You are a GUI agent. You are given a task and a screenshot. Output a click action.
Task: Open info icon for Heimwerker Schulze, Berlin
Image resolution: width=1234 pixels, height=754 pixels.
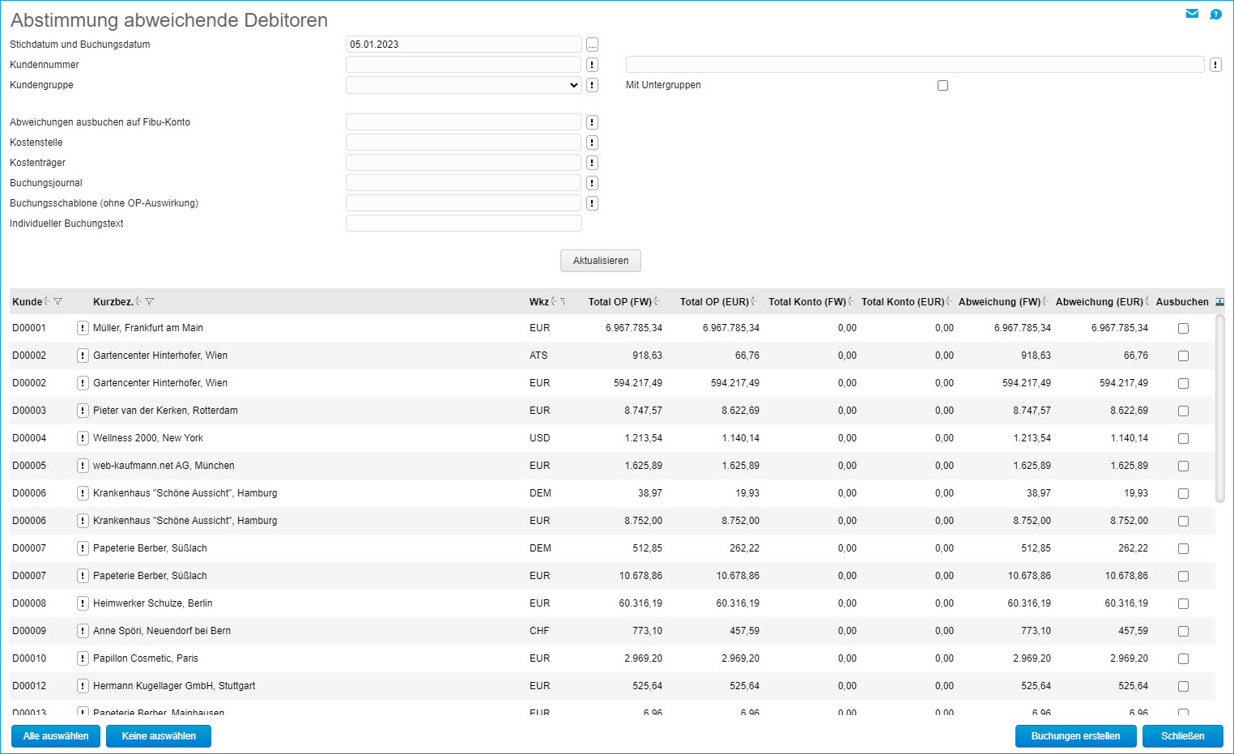(83, 603)
